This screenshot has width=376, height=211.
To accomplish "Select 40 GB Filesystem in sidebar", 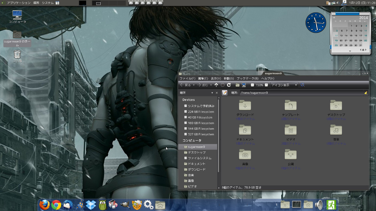I will 197,117.
